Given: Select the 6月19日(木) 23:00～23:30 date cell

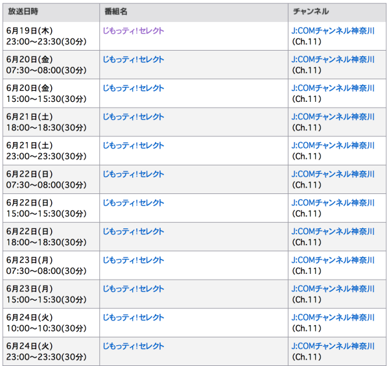Looking at the screenshot, I should pos(51,36).
